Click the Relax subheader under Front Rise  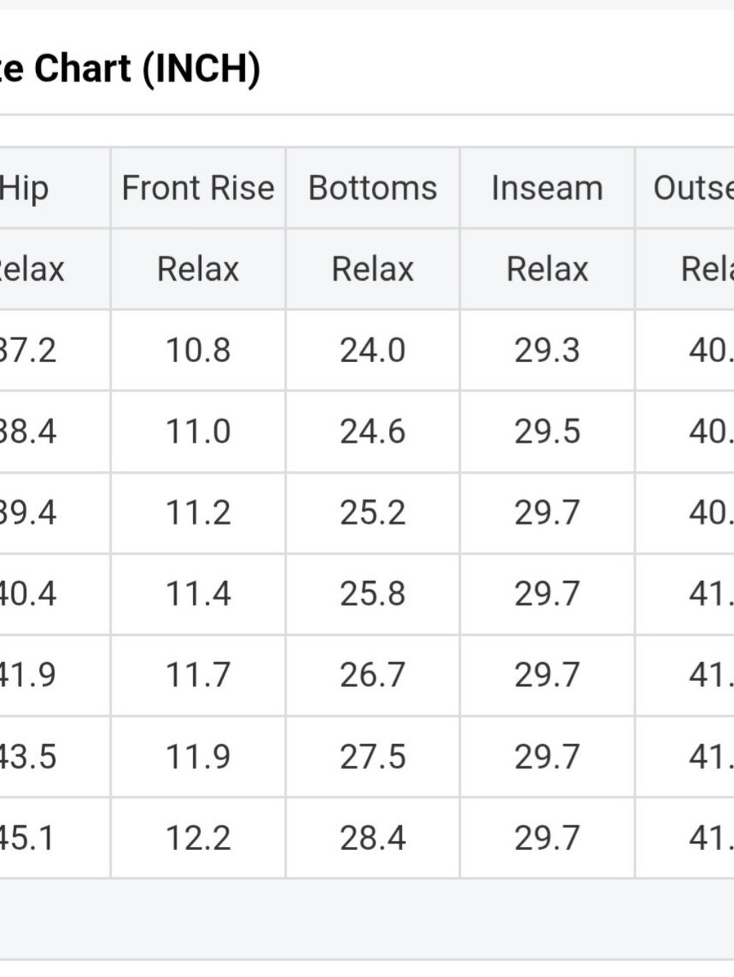pos(198,269)
